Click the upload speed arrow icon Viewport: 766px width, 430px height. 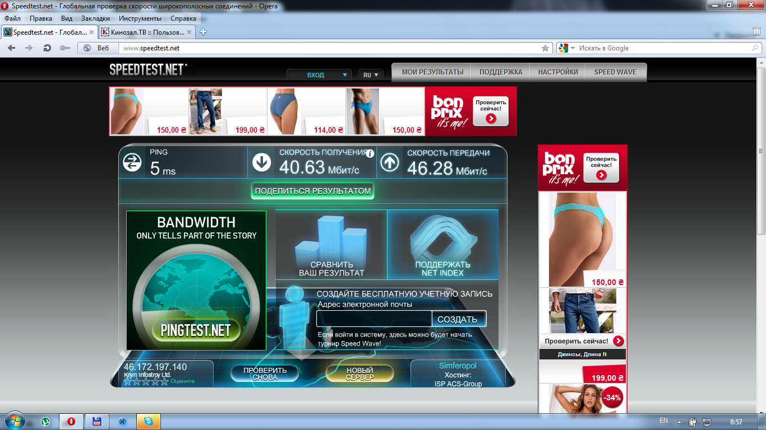390,162
